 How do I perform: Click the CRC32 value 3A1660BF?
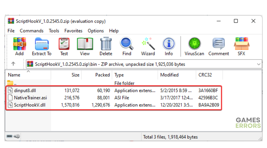208,90
